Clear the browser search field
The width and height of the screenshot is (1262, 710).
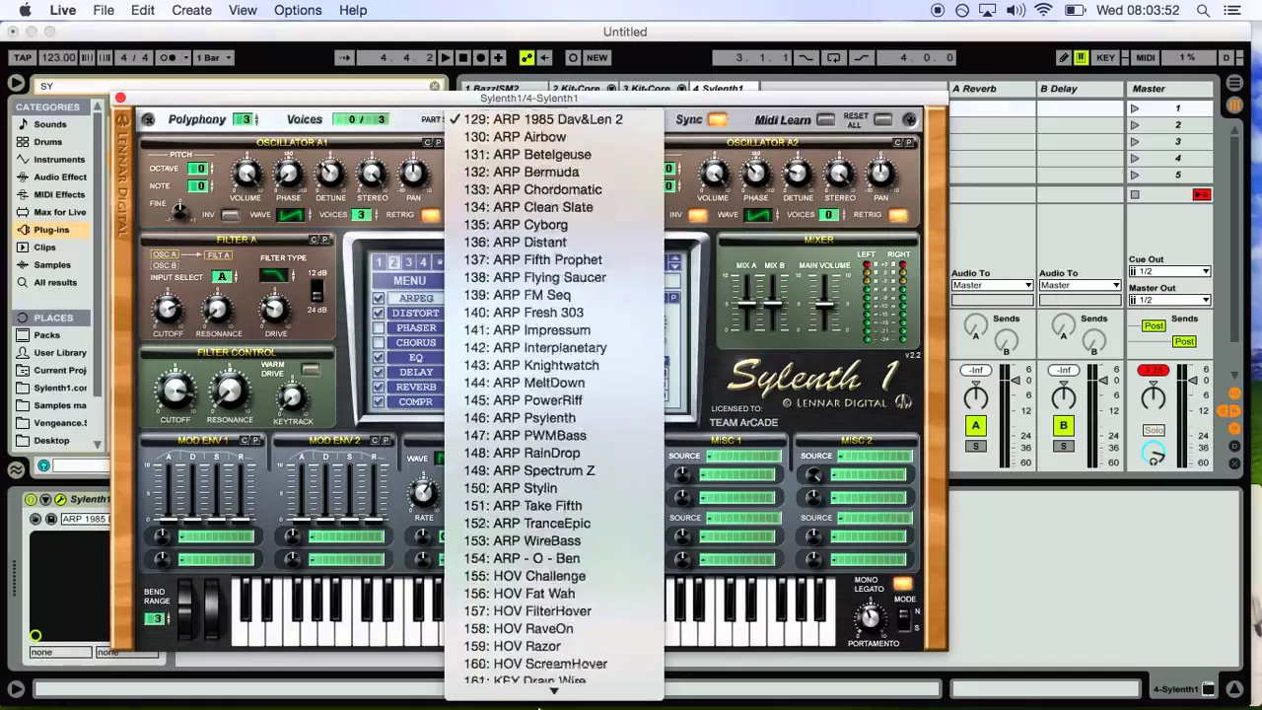point(434,86)
